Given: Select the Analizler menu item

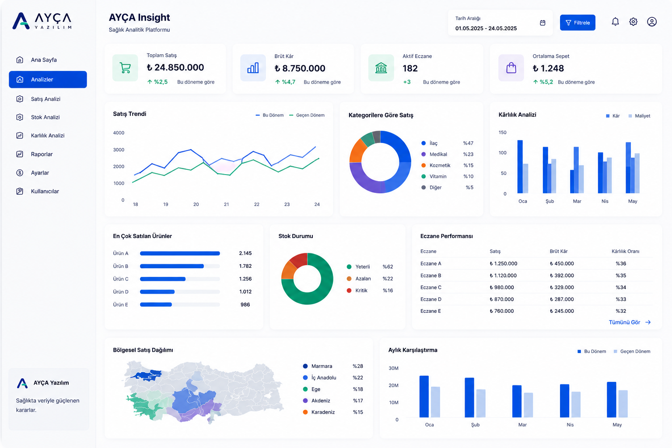Looking at the screenshot, I should click(x=48, y=80).
